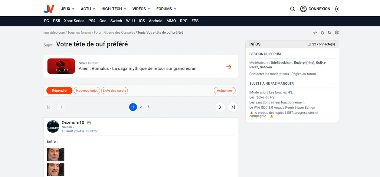Open jeuxvideo.com breadcrumb link
Screen dimensions: 380x177
point(54,33)
